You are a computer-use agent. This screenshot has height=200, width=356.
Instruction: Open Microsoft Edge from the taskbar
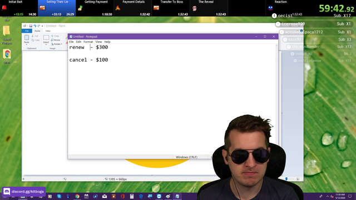141,196
